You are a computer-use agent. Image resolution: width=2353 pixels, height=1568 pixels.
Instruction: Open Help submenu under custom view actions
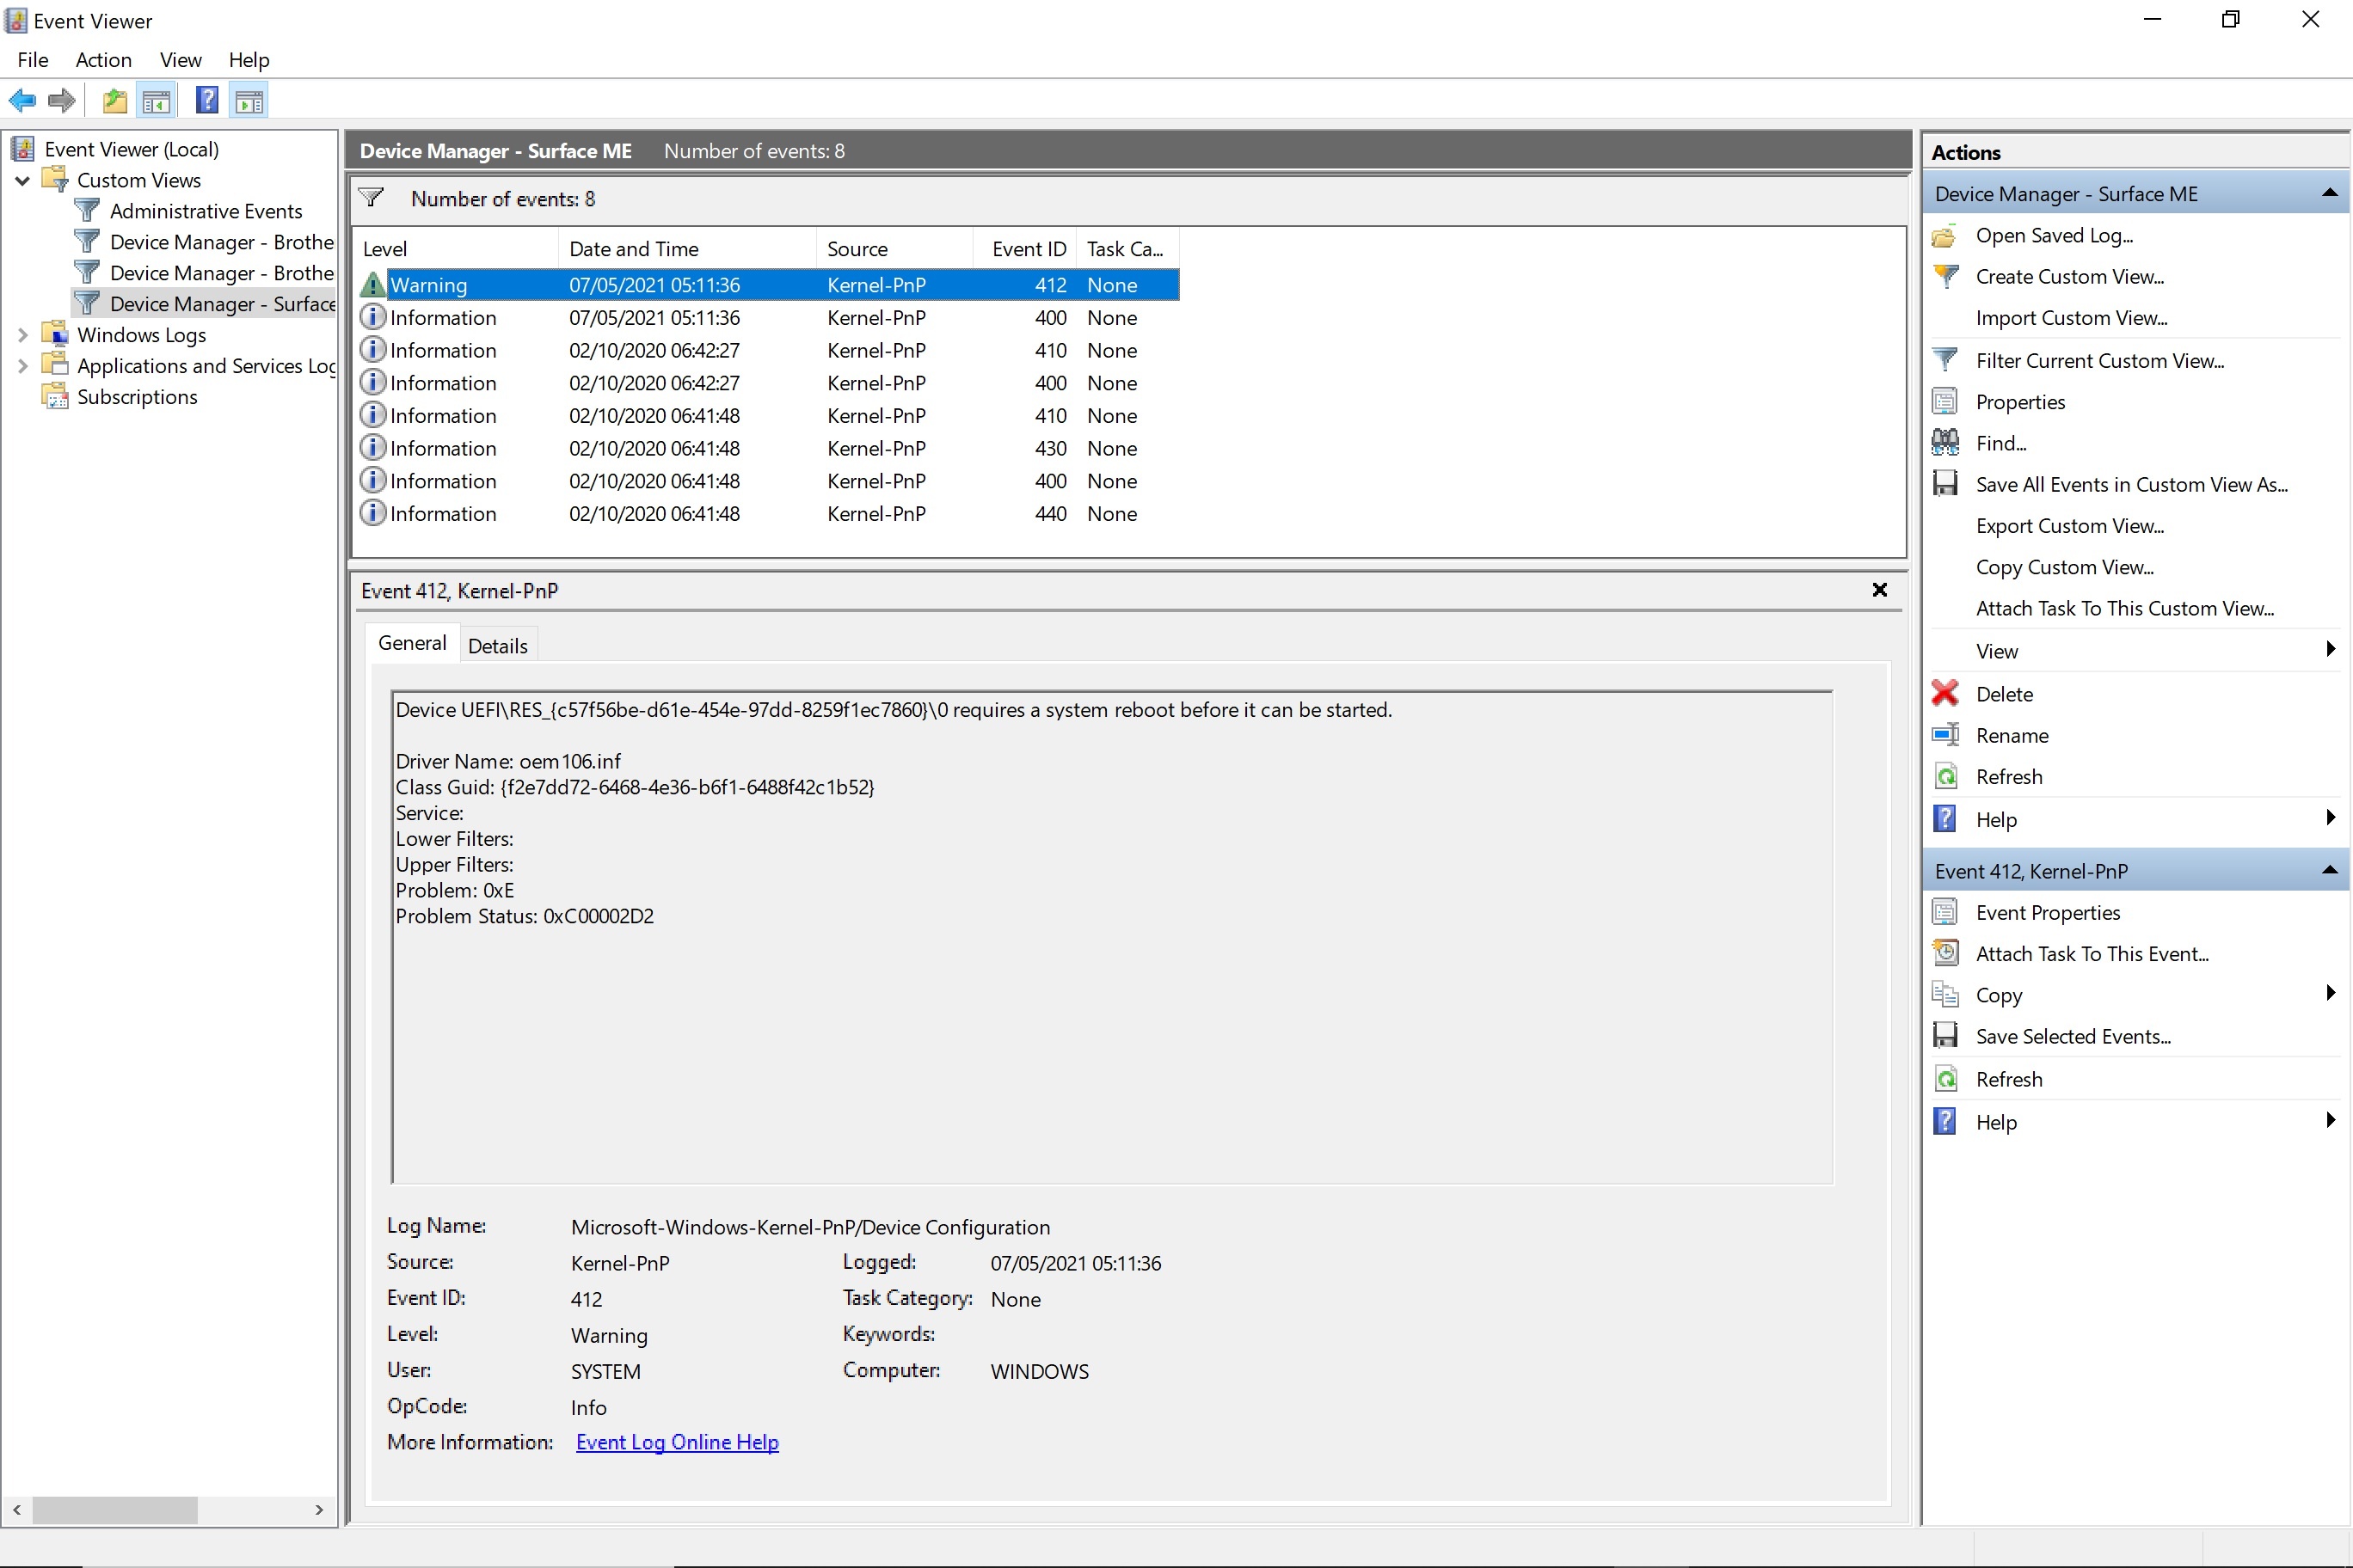pyautogui.click(x=2331, y=819)
